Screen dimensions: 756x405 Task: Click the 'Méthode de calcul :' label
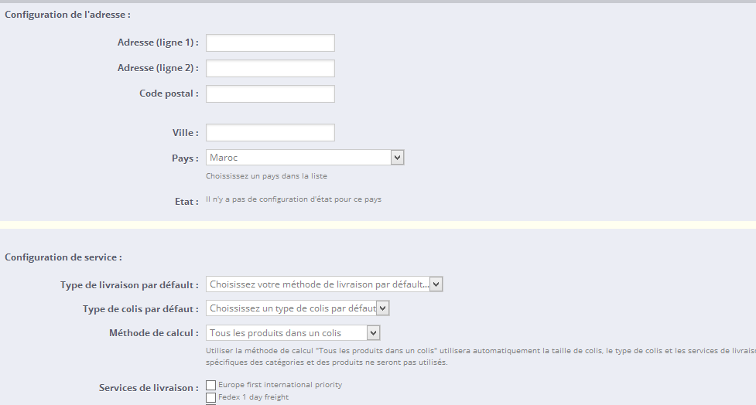154,333
